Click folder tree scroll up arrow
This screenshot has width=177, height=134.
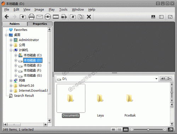click(x=49, y=29)
